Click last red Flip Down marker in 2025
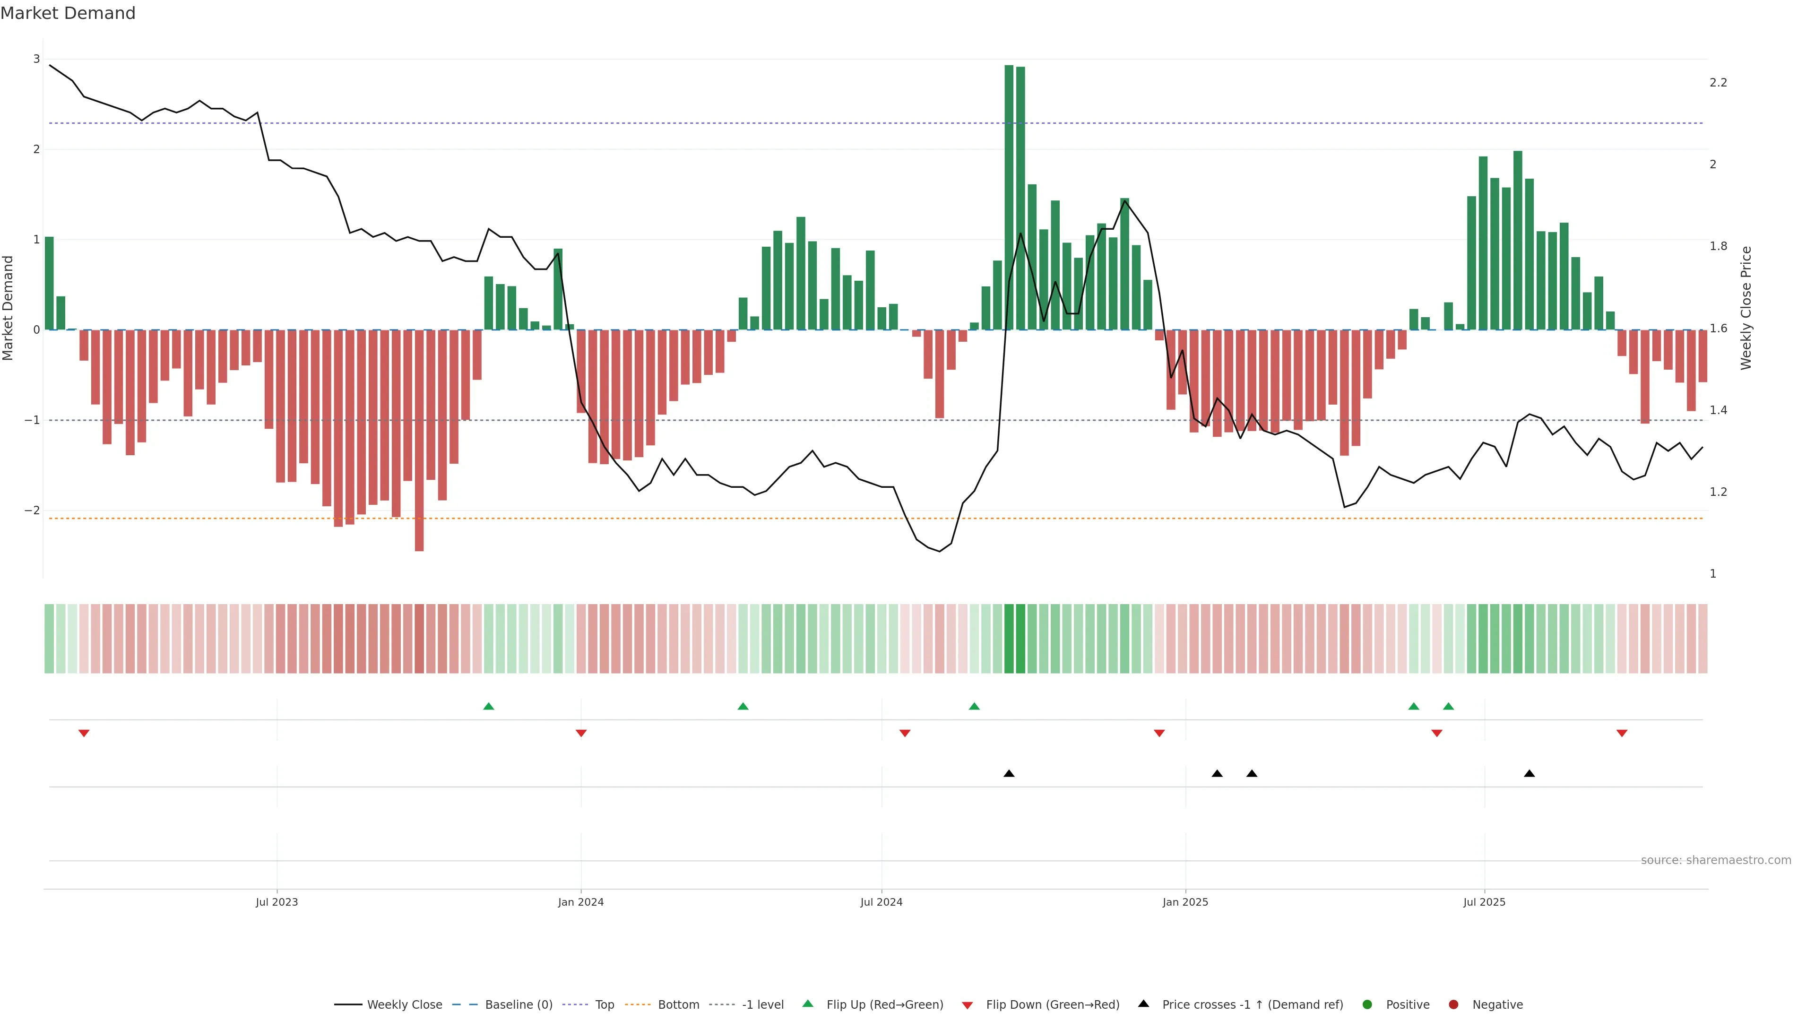This screenshot has height=1021, width=1815. pos(1622,734)
